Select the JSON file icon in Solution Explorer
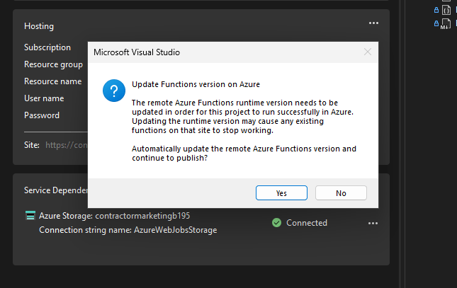 pyautogui.click(x=446, y=10)
